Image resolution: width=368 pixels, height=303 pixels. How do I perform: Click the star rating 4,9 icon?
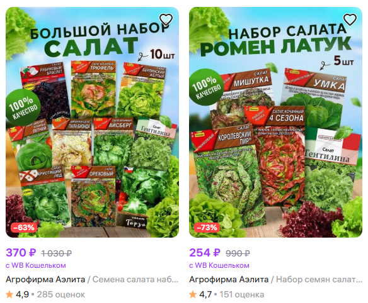(9, 294)
